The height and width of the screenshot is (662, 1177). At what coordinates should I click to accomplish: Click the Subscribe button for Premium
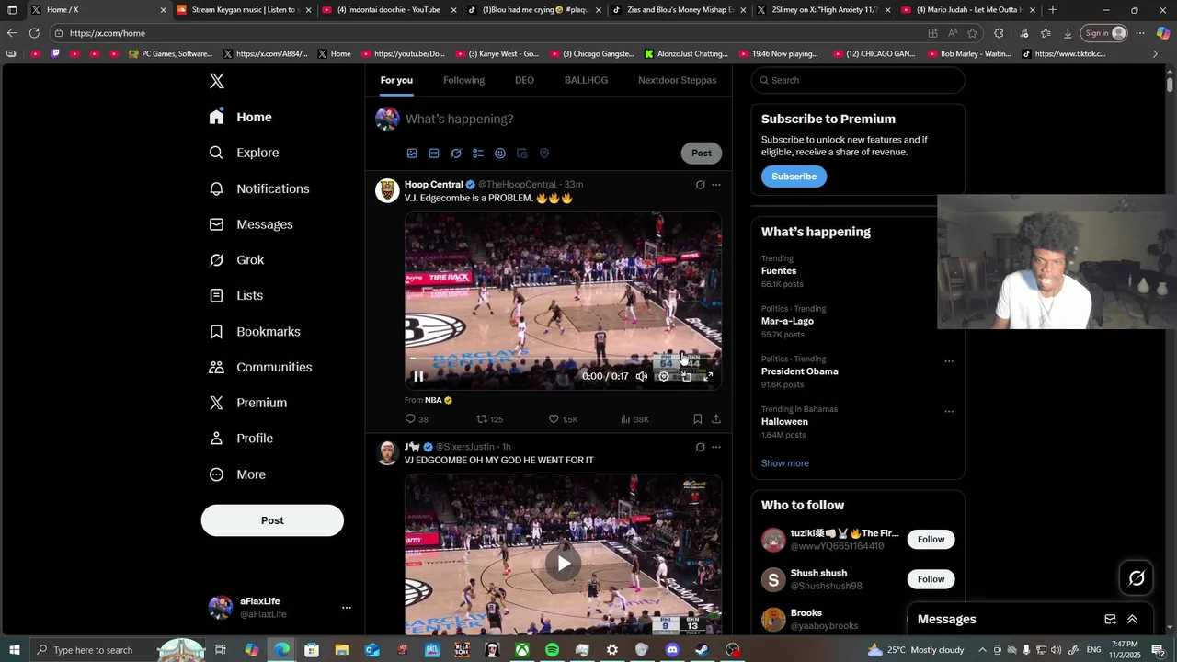coord(794,177)
